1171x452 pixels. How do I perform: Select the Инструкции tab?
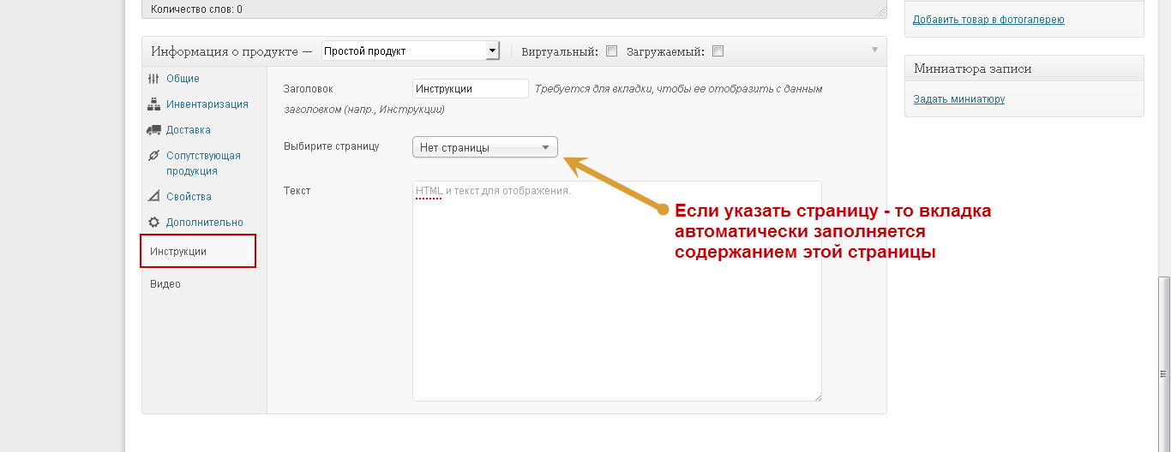point(198,251)
